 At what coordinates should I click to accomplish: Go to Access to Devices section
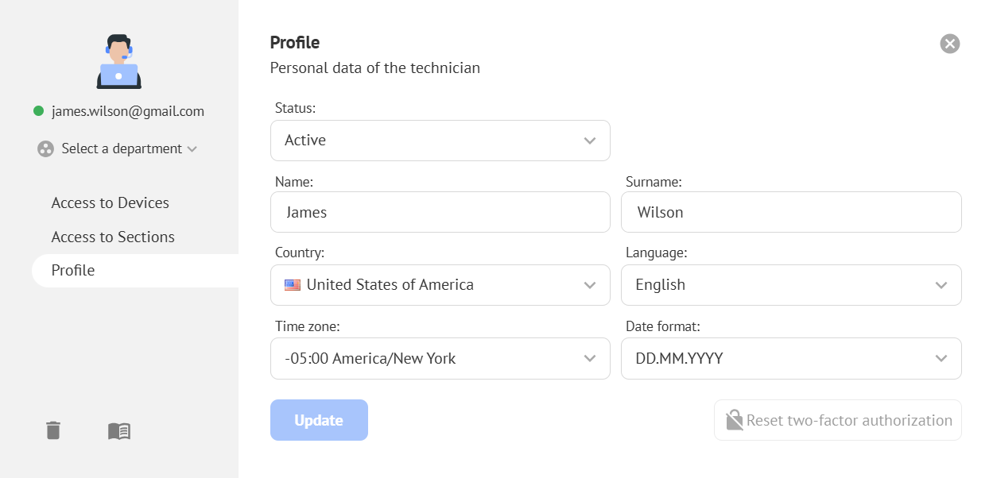111,203
